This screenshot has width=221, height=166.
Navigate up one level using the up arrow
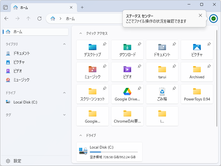[x=28, y=19]
